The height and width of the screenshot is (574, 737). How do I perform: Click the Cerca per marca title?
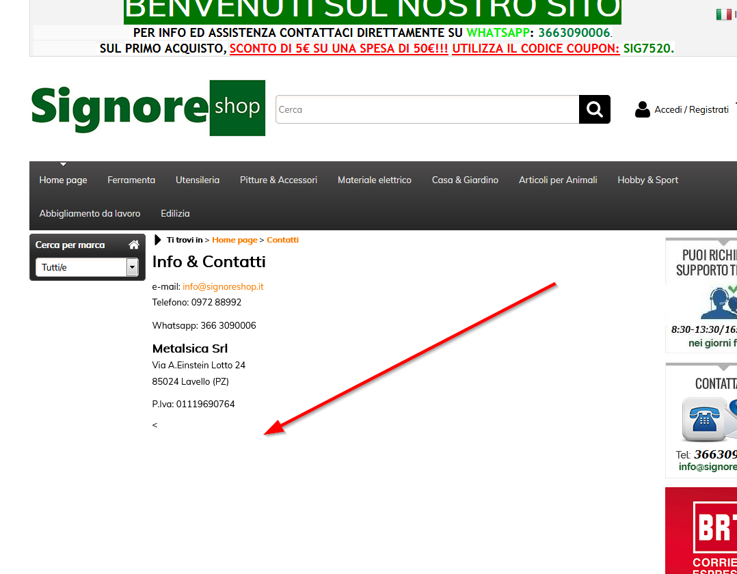(x=70, y=245)
